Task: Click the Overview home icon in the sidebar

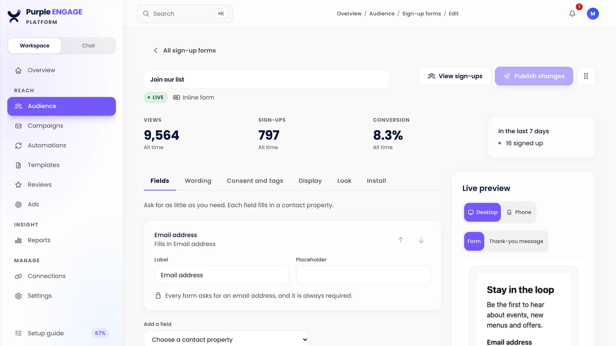Action: coord(19,70)
